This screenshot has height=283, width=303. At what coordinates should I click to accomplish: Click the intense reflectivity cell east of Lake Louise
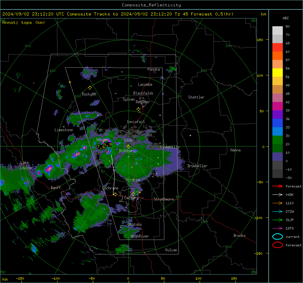[49, 169]
